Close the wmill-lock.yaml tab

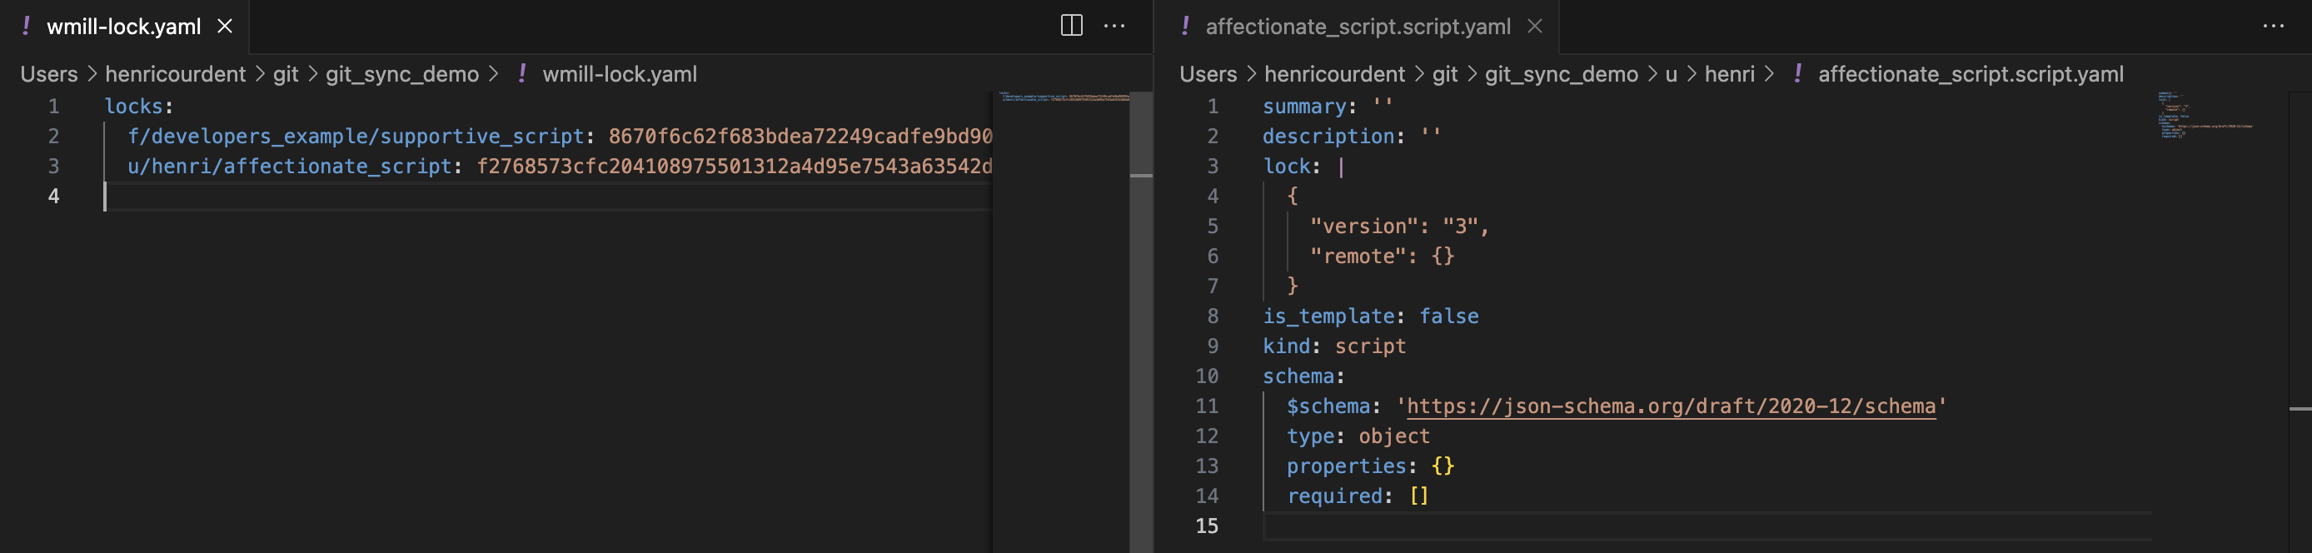point(225,26)
